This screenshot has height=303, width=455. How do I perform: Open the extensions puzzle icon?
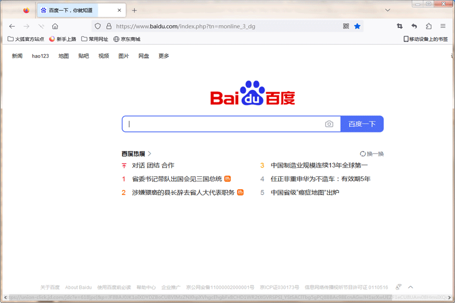click(428, 26)
